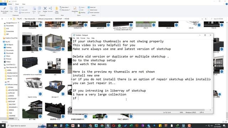Open Notepad Edit menu
Image resolution: width=228 pixels, height=128 pixels.
point(78,38)
